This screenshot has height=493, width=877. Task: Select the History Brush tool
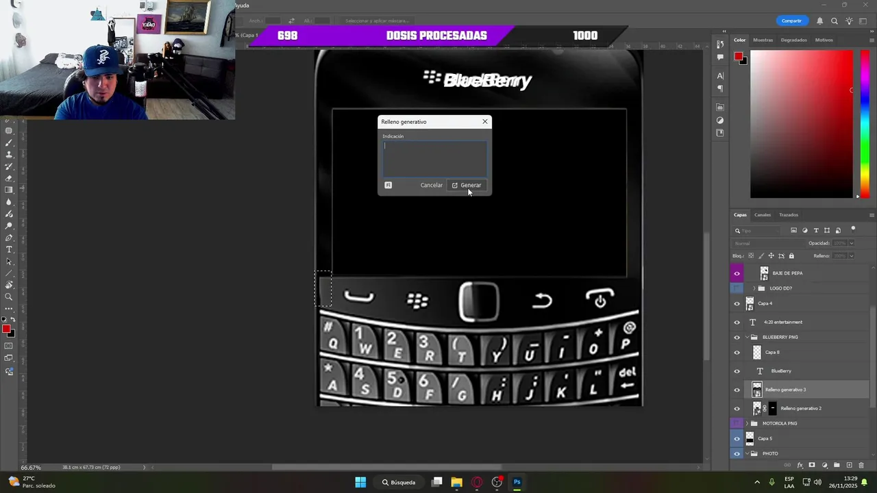[x=9, y=166]
